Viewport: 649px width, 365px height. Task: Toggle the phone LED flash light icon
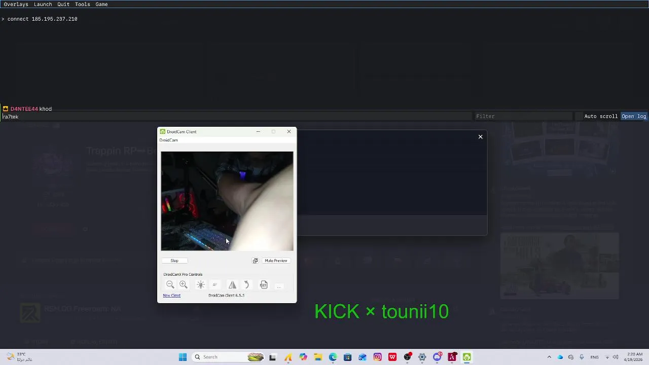click(x=200, y=285)
